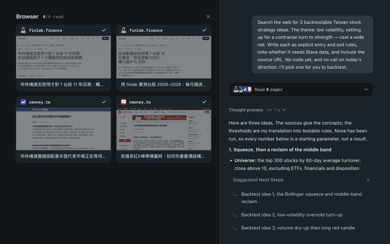Click the paragraph starting Here are three ideas

click(298, 131)
